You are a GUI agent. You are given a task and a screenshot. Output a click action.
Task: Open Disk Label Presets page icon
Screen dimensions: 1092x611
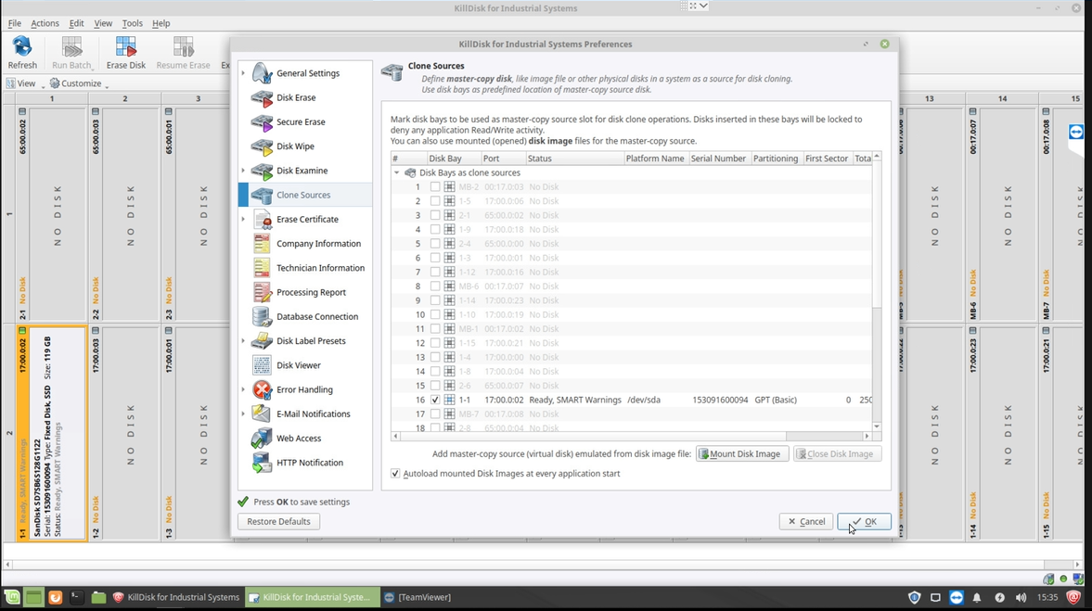pos(262,341)
